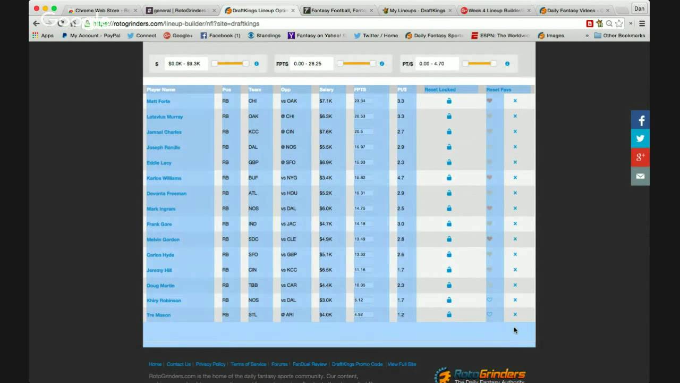Open Other Bookmarks folder
This screenshot has width=680, height=383.
(x=619, y=36)
